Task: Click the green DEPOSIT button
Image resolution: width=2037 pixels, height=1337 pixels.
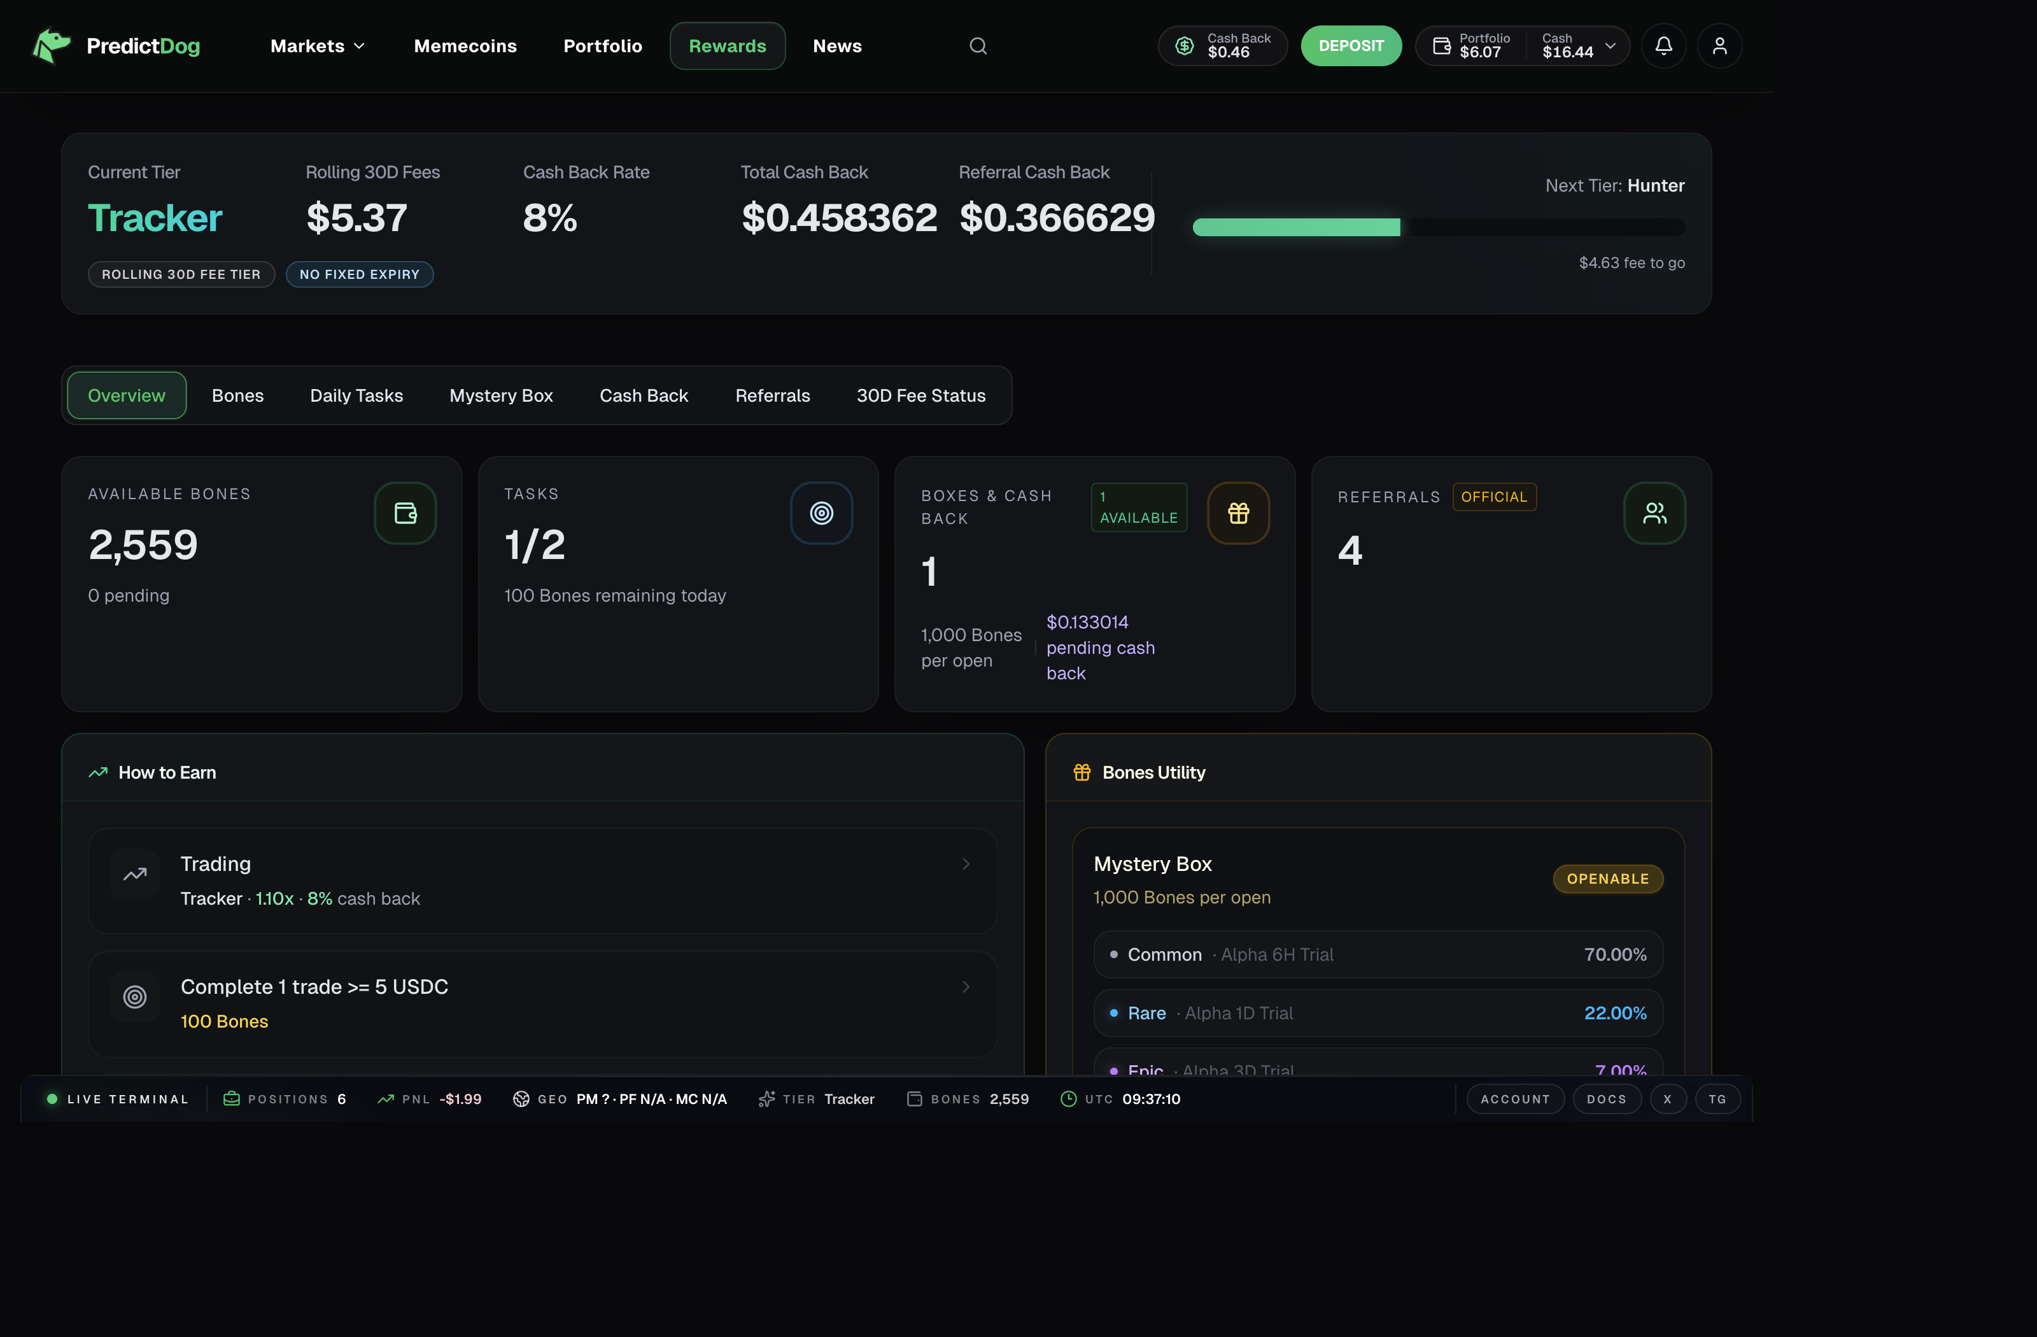Action: click(1351, 46)
